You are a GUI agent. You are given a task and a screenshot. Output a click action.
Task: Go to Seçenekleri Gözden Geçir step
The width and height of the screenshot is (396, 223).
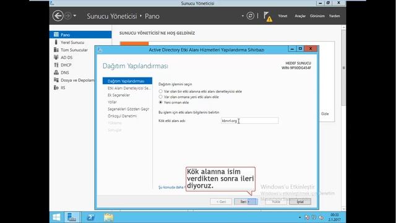click(x=127, y=109)
